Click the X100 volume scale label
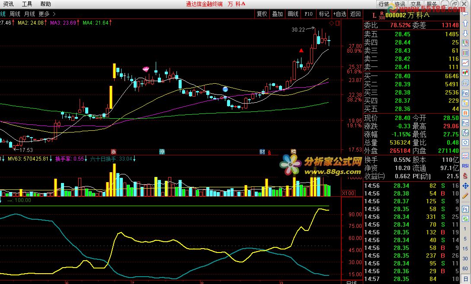 pyautogui.click(x=348, y=193)
